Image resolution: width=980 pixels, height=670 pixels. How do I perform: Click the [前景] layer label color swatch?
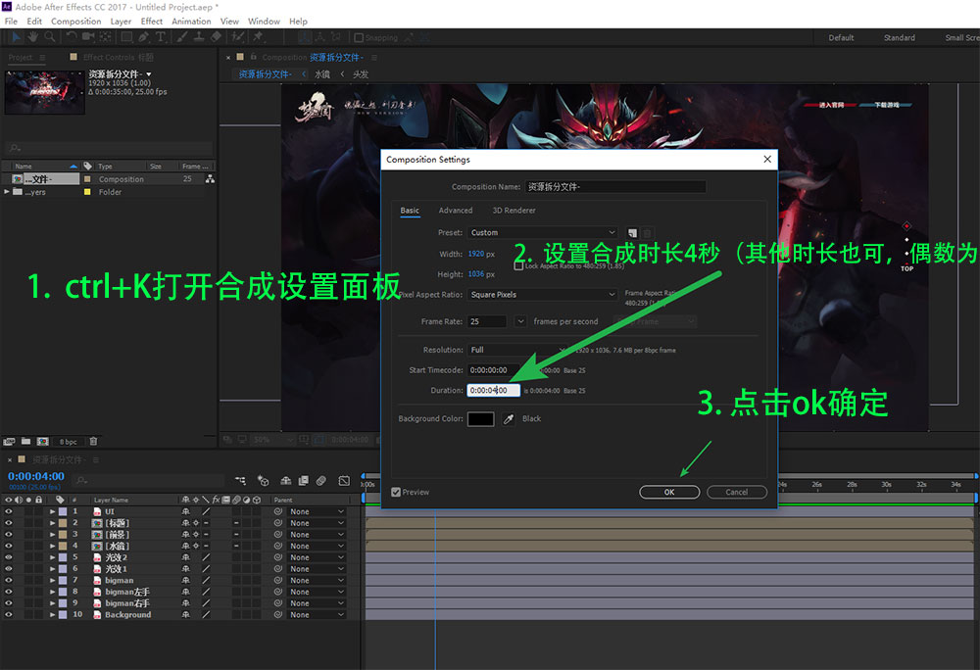63,535
